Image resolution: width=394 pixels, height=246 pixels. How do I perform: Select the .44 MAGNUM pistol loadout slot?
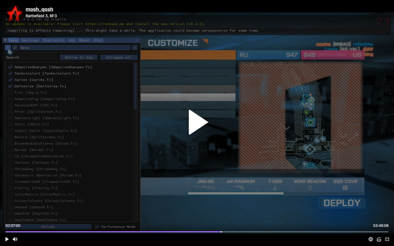tap(240, 185)
